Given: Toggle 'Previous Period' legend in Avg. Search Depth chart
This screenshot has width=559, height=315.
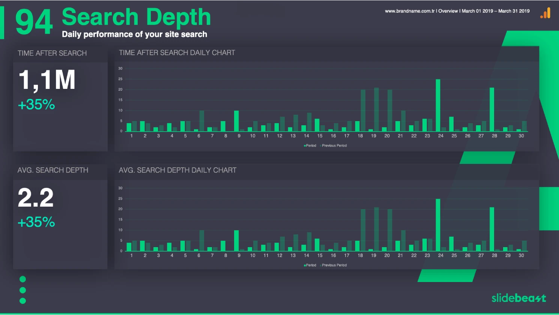Looking at the screenshot, I should point(333,265).
